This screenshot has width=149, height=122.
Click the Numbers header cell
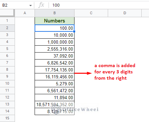tap(55, 21)
